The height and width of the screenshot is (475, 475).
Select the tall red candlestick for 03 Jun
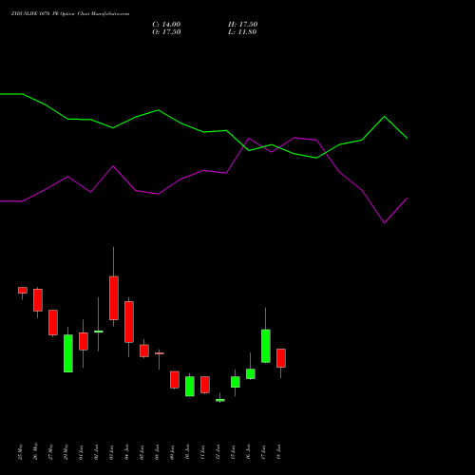pos(114,298)
